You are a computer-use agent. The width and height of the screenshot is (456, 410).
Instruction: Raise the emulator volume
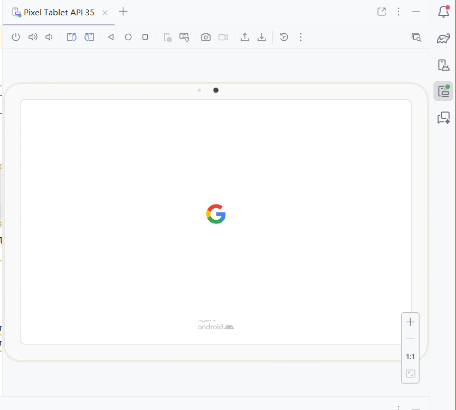point(33,37)
